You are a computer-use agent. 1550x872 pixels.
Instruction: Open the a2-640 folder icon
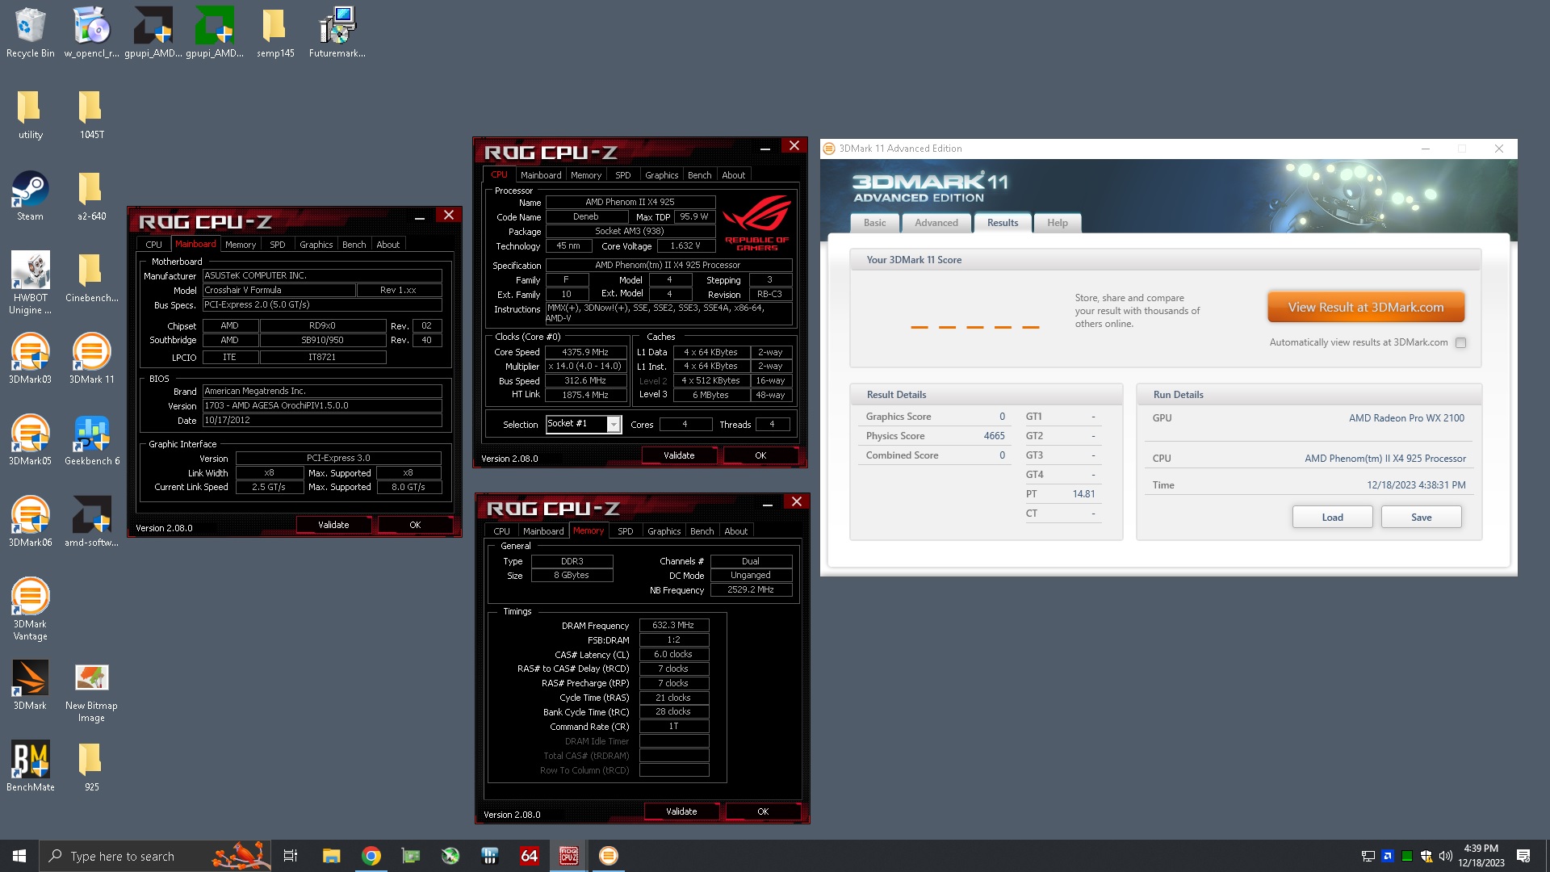[91, 196]
